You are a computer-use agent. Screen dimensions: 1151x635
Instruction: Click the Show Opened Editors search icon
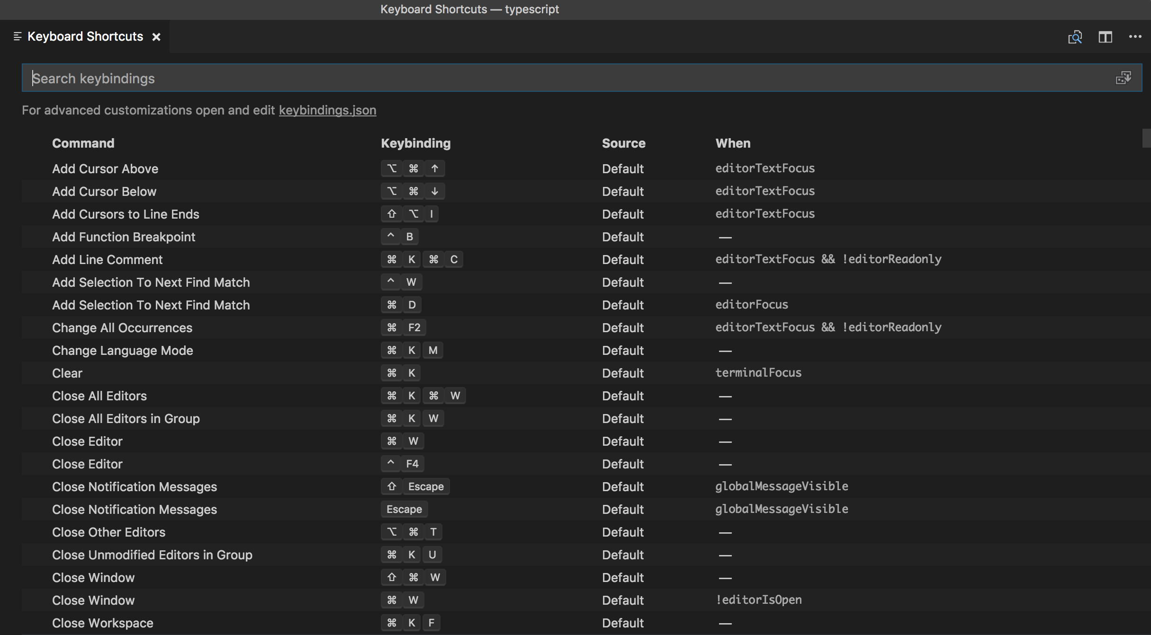(1075, 37)
